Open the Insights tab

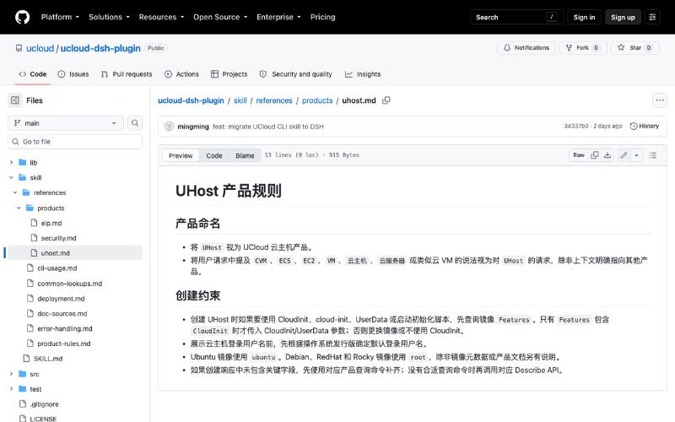[363, 74]
